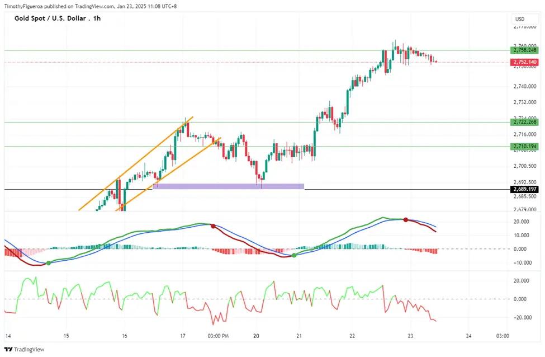The width and height of the screenshot is (545, 357).
Task: Select the 2,722.268 green price label
Action: (525, 122)
